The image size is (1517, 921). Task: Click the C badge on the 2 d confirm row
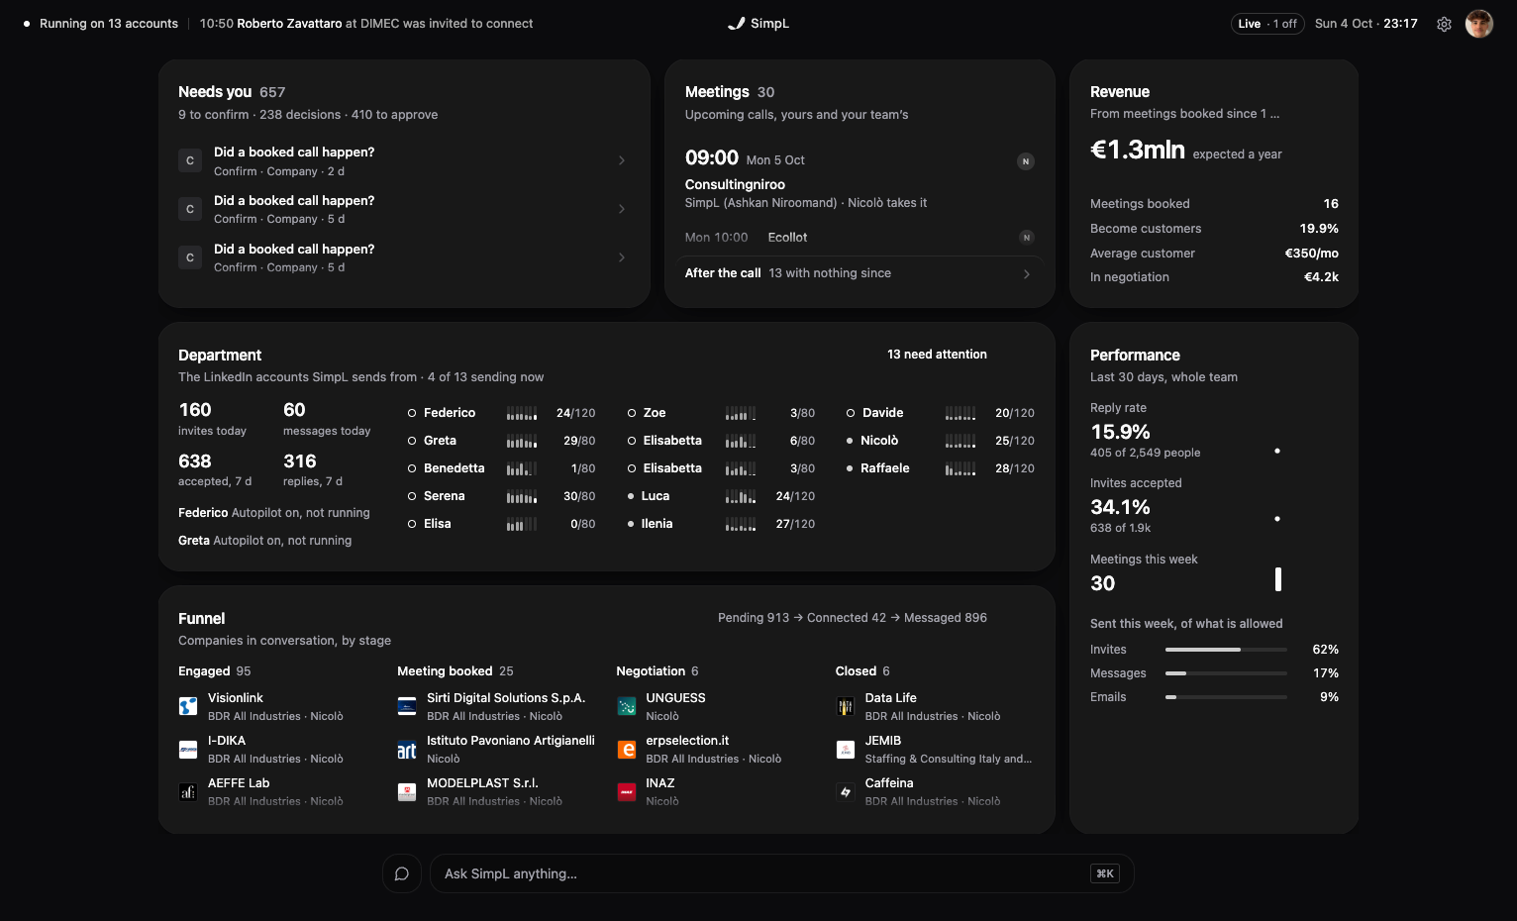[x=190, y=160]
